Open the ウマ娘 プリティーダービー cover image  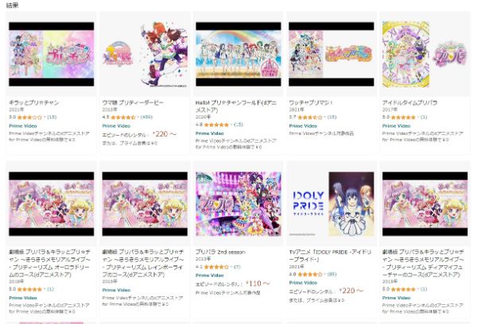pos(145,54)
